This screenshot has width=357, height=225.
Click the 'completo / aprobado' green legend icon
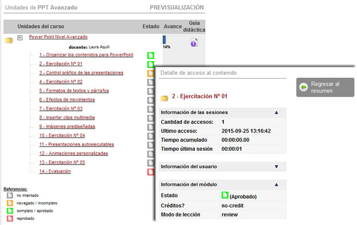10,211
